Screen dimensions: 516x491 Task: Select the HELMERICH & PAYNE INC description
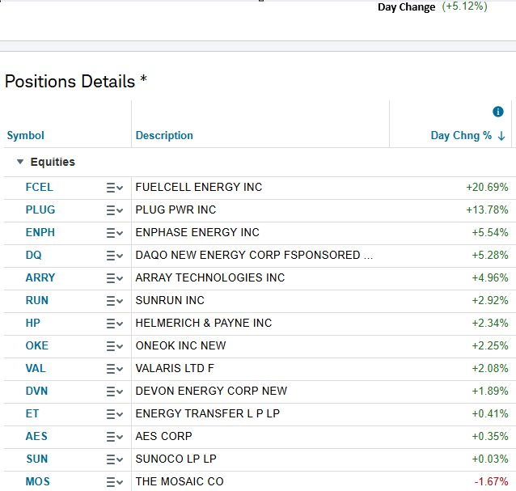coord(204,323)
